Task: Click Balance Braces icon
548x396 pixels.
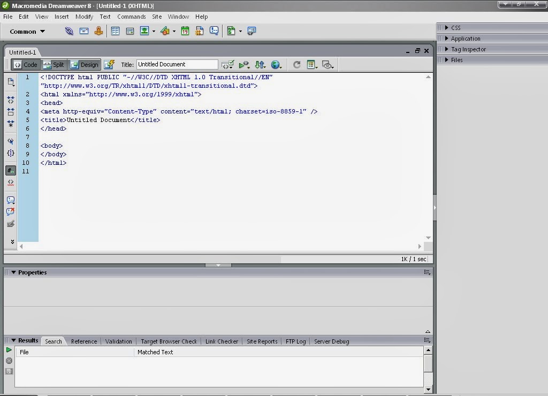Action: click(x=11, y=153)
